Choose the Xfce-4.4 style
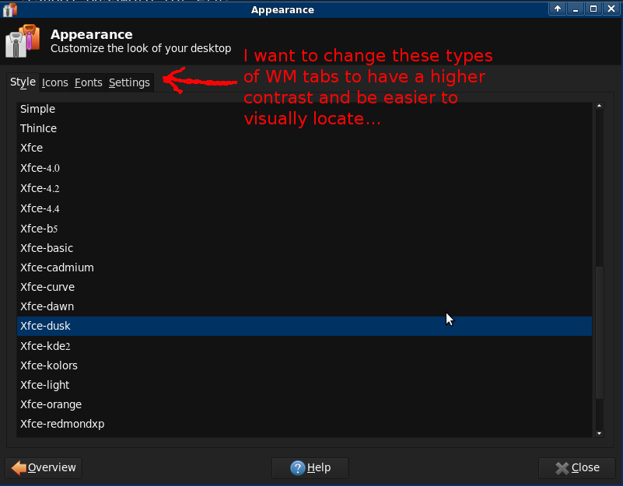The image size is (623, 486). pos(304,208)
